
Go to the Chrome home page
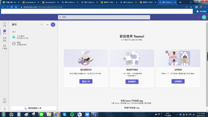point(16,7)
